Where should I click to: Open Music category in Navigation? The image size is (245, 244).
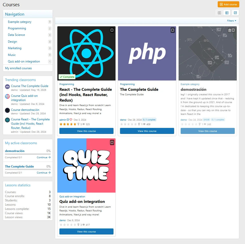point(12,55)
